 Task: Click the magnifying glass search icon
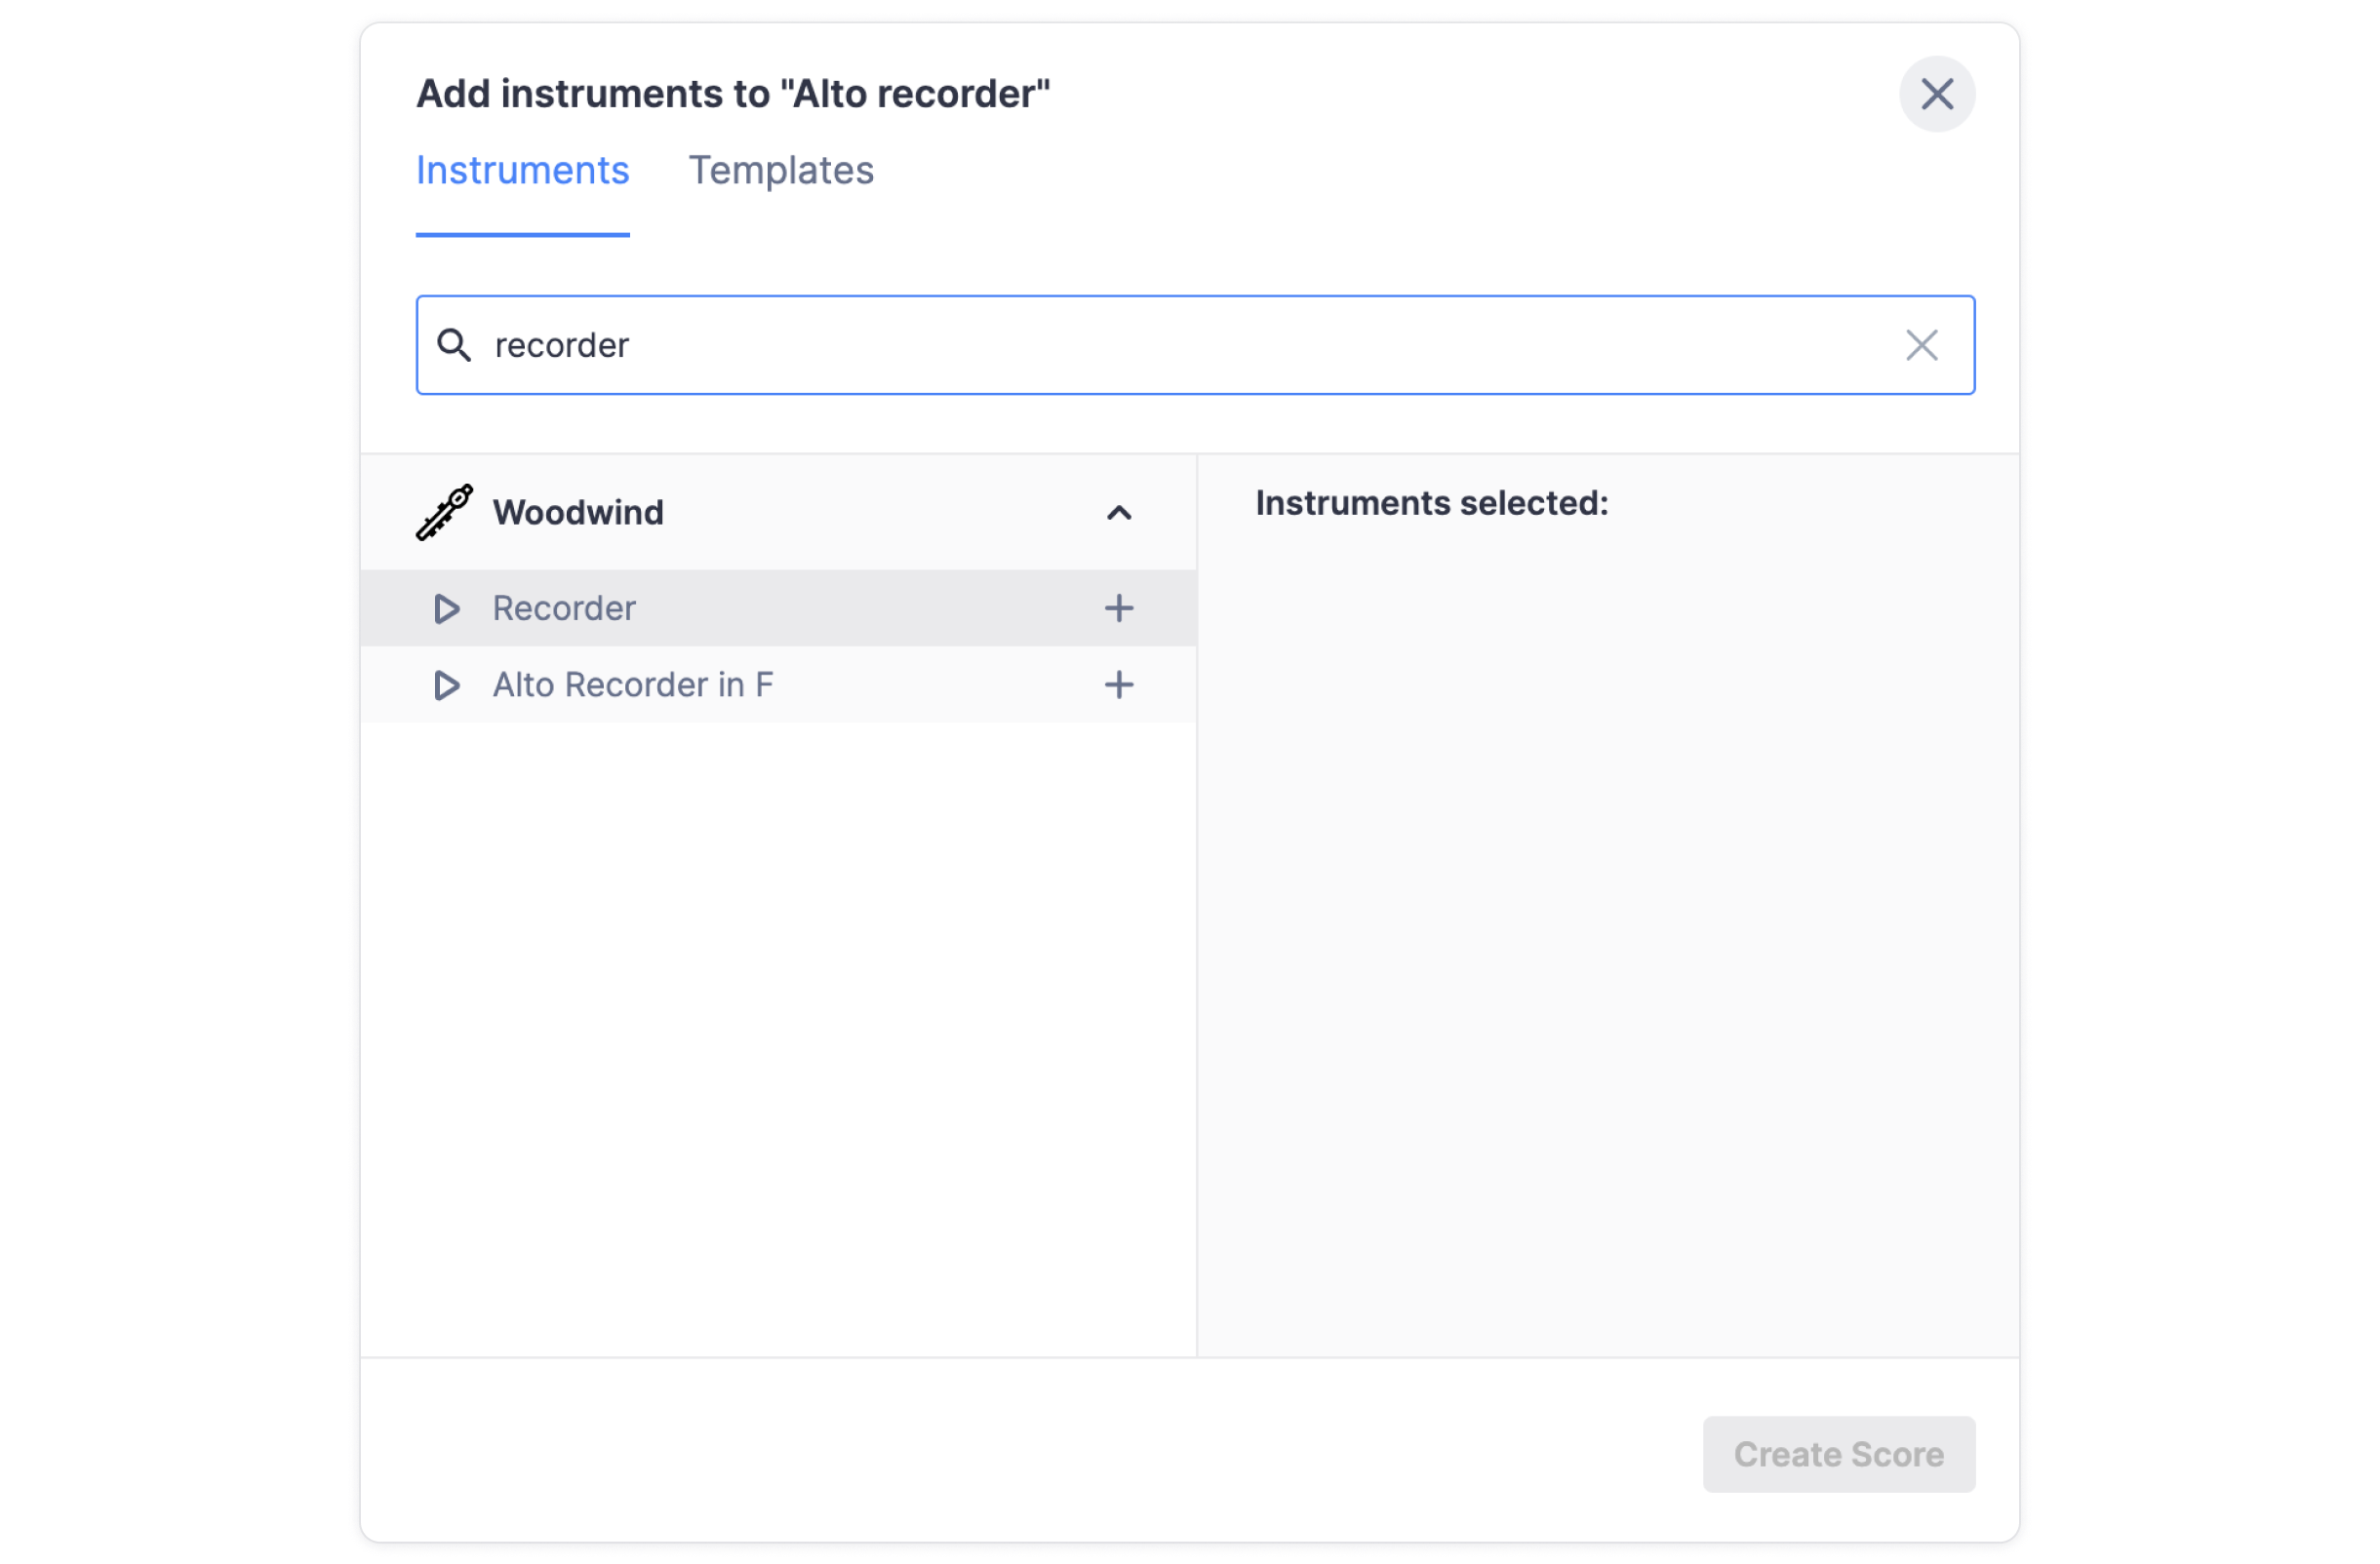coord(454,345)
